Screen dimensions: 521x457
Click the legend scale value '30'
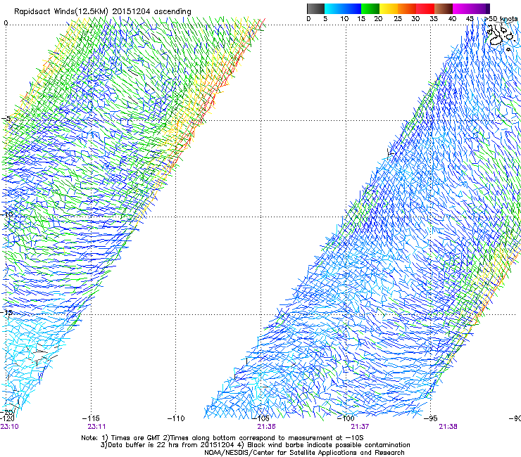coord(415,19)
